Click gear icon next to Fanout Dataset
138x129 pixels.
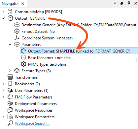17,32
